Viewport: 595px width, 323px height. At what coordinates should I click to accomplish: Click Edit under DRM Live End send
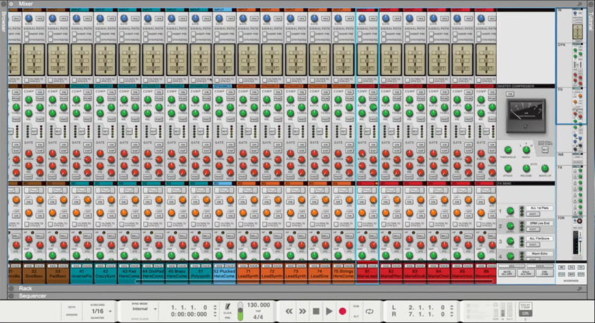coord(533,229)
